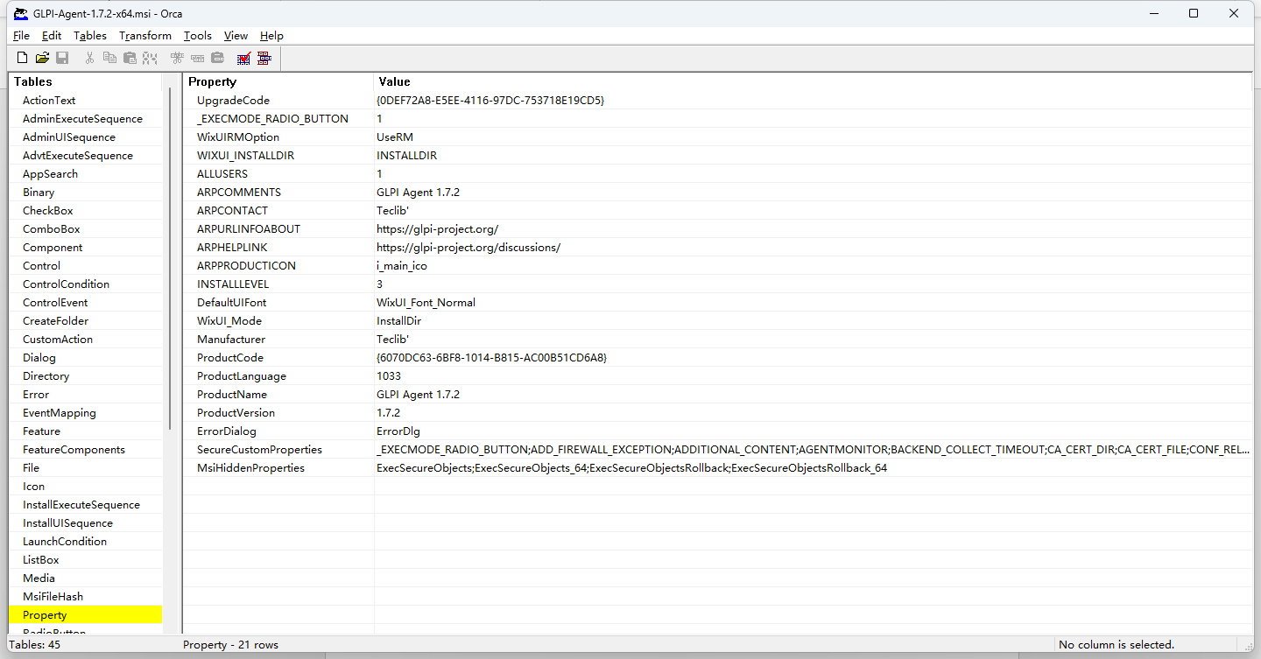
Task: Open the Tools menu
Action: click(x=198, y=36)
